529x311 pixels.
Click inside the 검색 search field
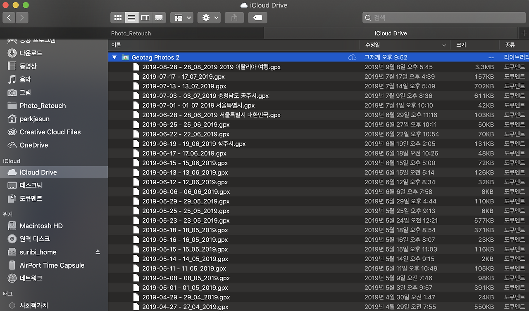tap(442, 18)
